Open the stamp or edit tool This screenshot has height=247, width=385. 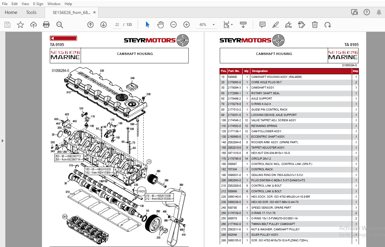301,25
